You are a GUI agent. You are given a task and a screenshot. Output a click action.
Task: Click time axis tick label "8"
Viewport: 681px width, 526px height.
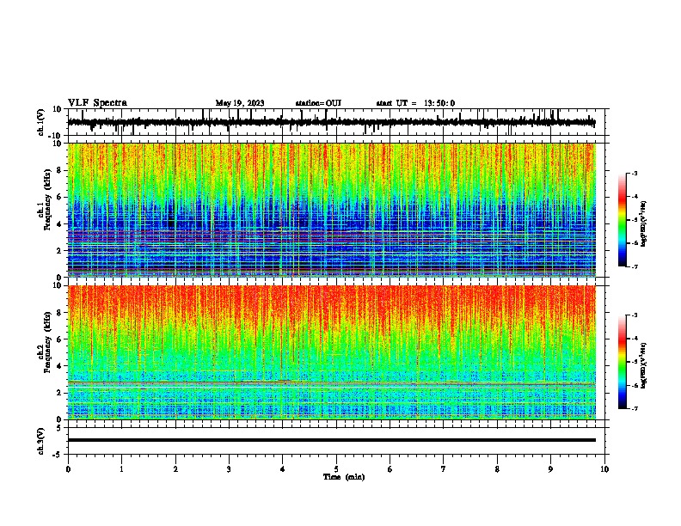point(497,469)
